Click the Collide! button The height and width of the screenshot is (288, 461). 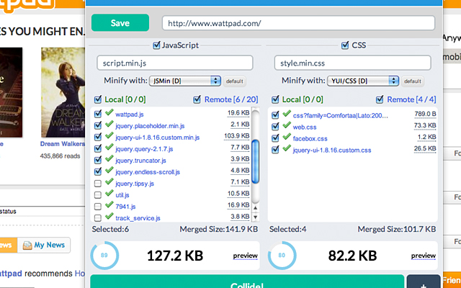[247, 282]
